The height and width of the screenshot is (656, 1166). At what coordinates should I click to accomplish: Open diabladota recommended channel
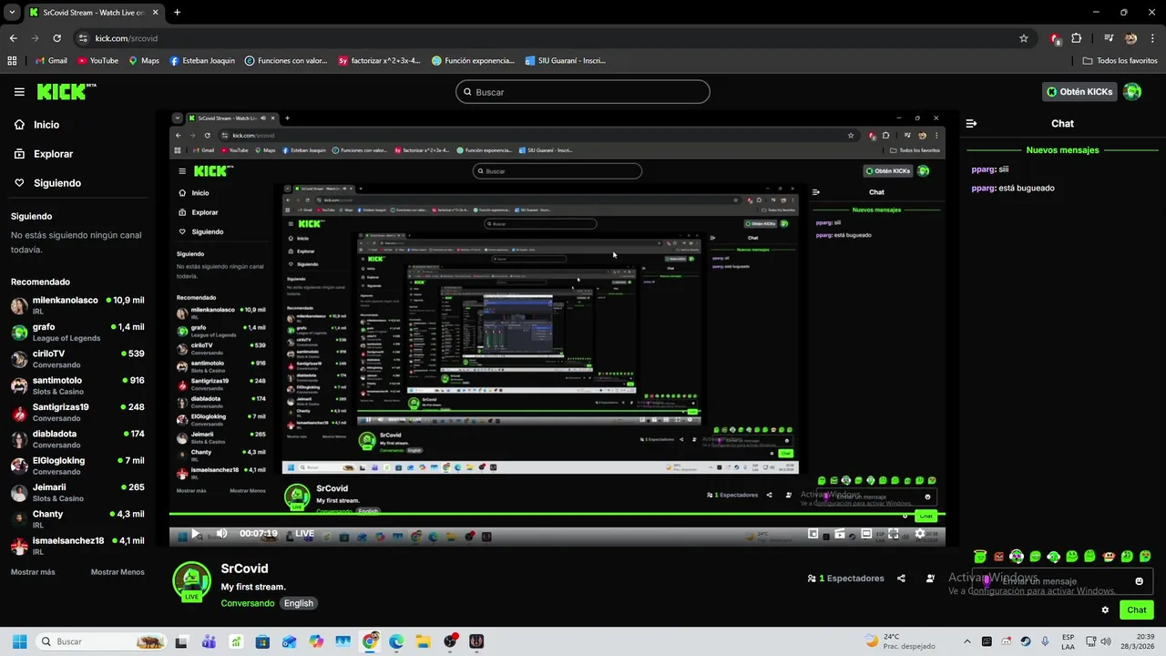77,439
